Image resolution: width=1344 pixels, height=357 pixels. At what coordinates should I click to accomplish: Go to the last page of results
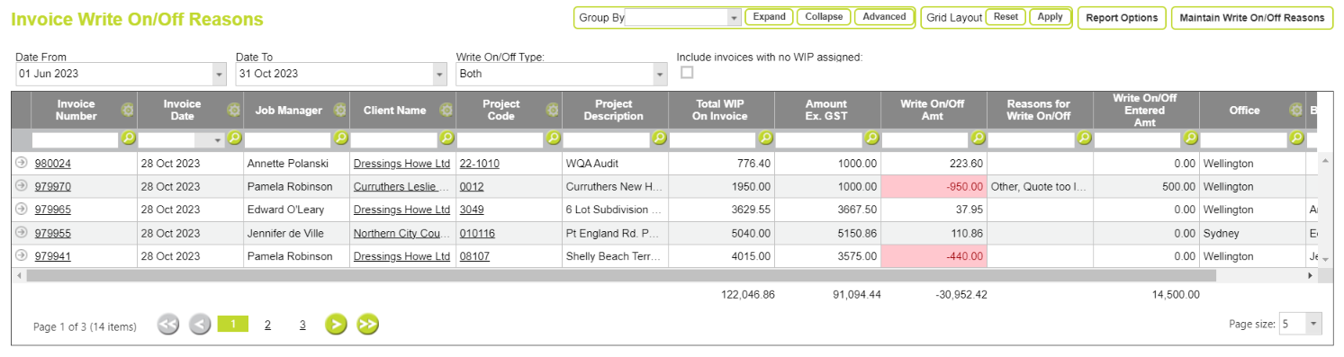pyautogui.click(x=367, y=325)
